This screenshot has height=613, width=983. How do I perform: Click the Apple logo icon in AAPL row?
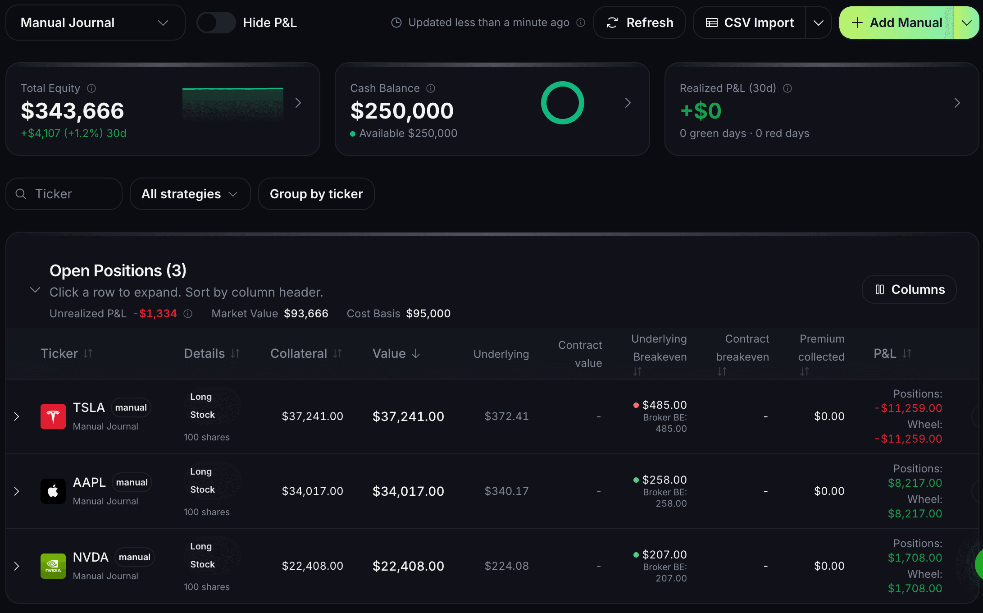click(x=53, y=491)
